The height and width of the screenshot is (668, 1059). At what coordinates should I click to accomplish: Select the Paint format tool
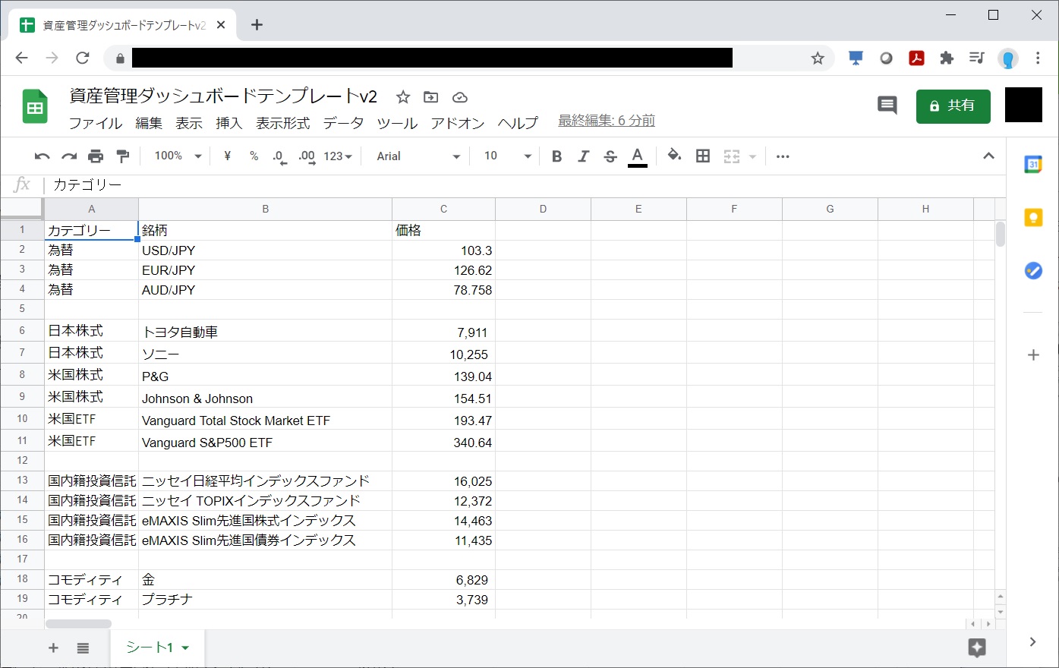123,156
